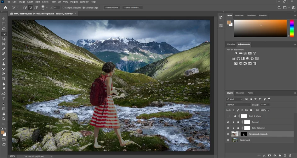Toggle visibility of Curves 1 layer
The height and width of the screenshot is (158, 297).
[x=228, y=122]
